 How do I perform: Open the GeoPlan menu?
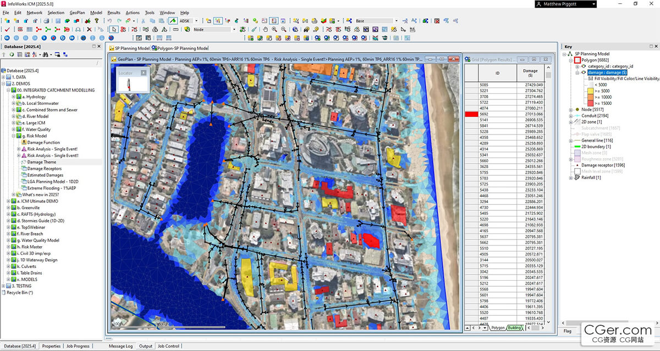78,13
